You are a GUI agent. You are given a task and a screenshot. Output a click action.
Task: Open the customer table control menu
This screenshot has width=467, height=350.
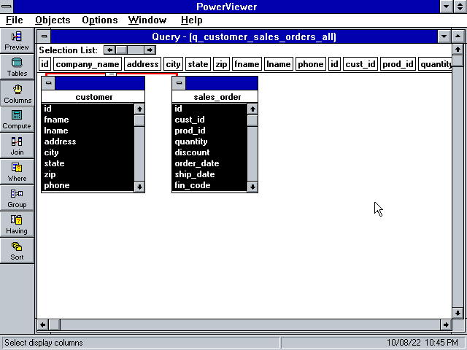tap(48, 83)
